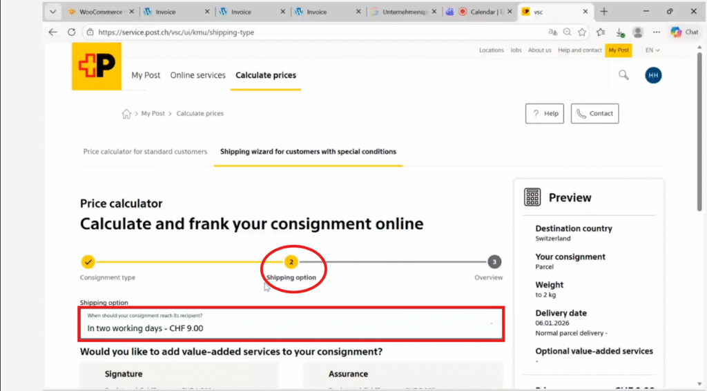Click the home icon in breadcrumb

point(126,114)
